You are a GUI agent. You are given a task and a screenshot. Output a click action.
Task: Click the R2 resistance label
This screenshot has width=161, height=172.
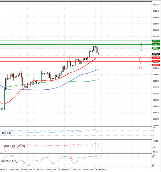click(x=140, y=46)
